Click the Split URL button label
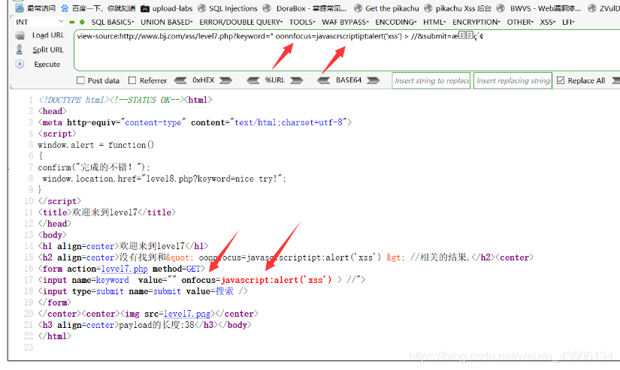 [x=48, y=50]
